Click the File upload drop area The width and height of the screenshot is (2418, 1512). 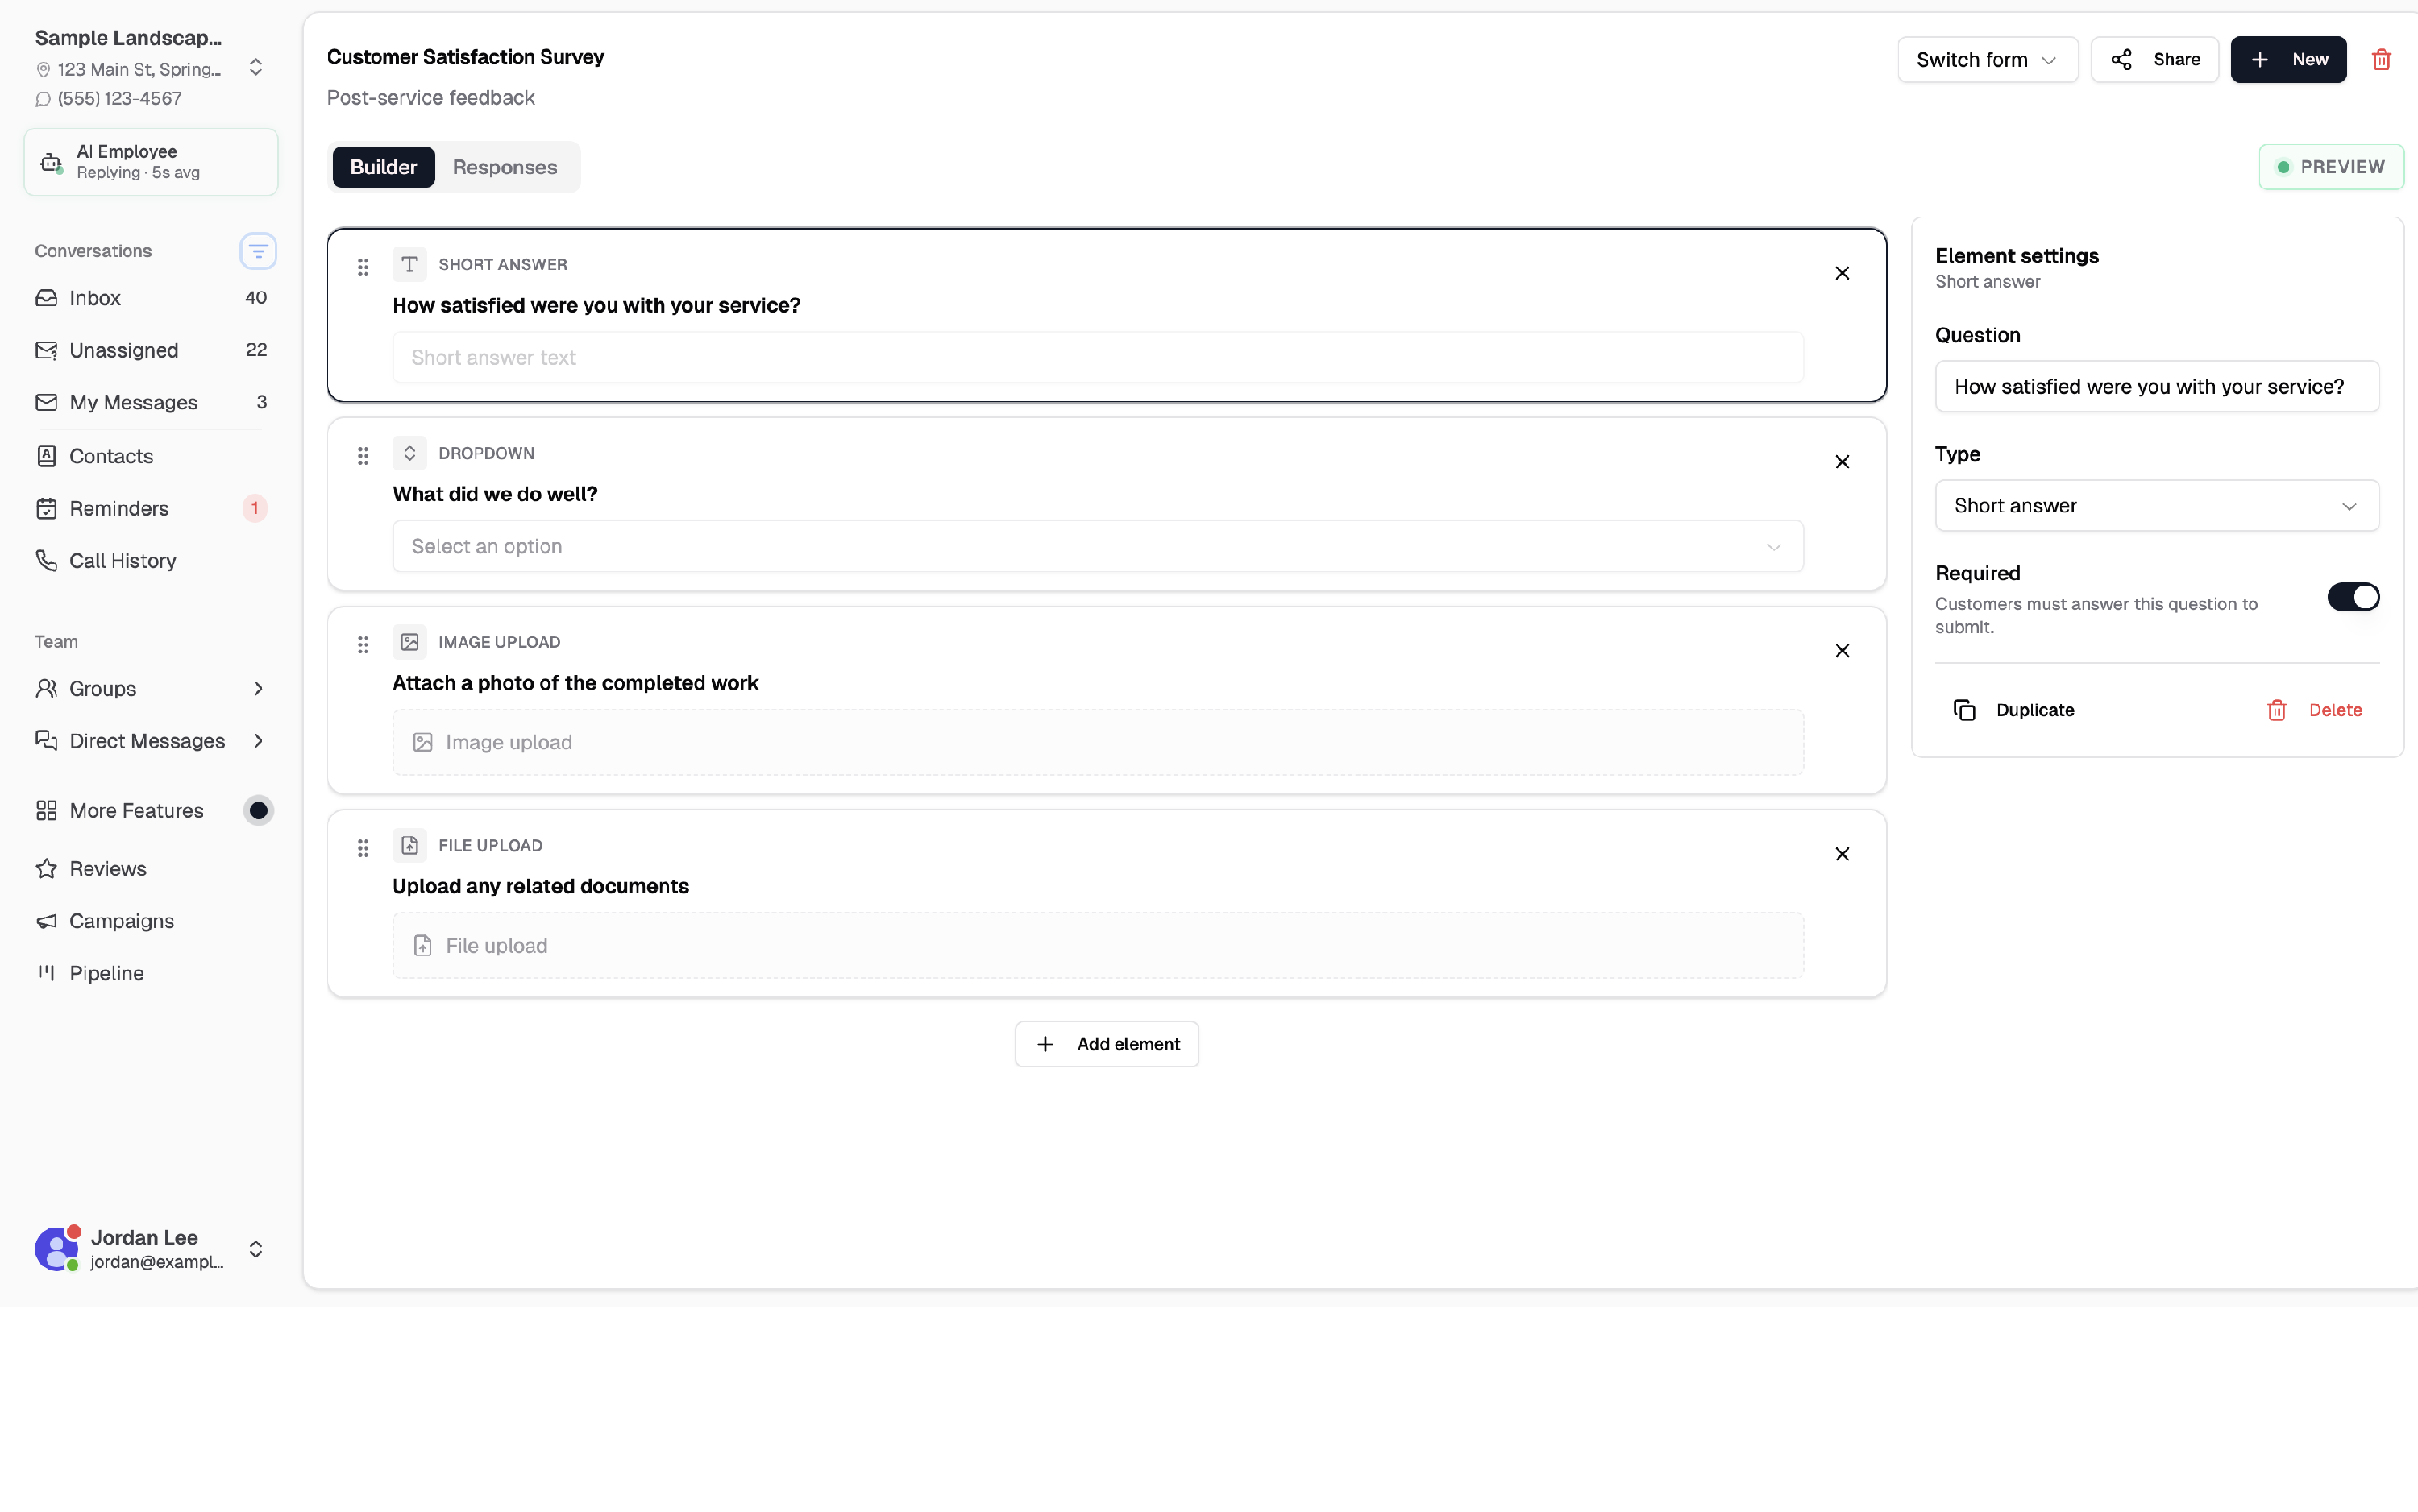click(1098, 946)
